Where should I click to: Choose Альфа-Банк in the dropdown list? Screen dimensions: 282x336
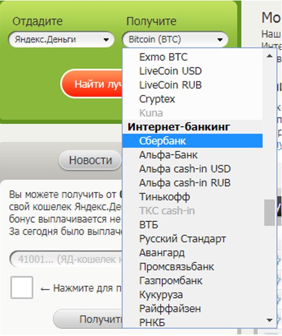192,155
